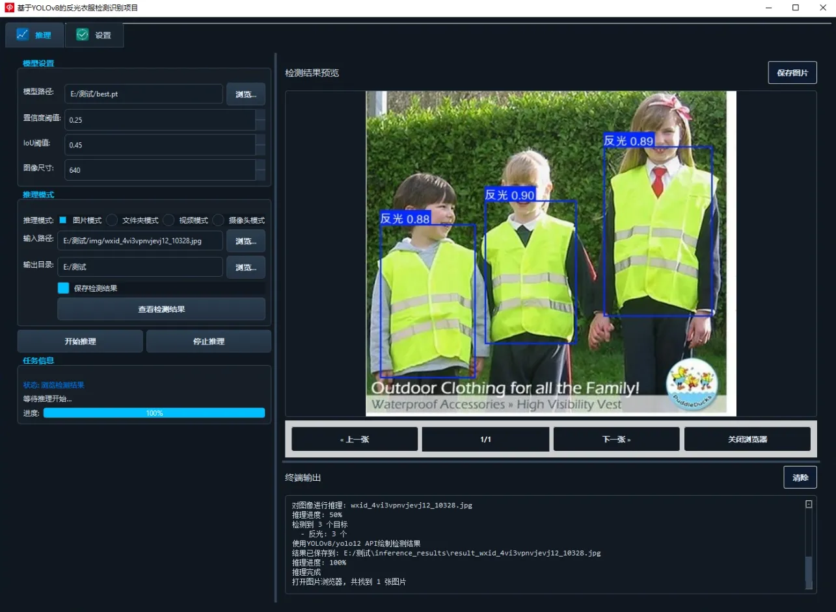Click the 100% progress bar
Screen dimensions: 836x612
point(154,413)
